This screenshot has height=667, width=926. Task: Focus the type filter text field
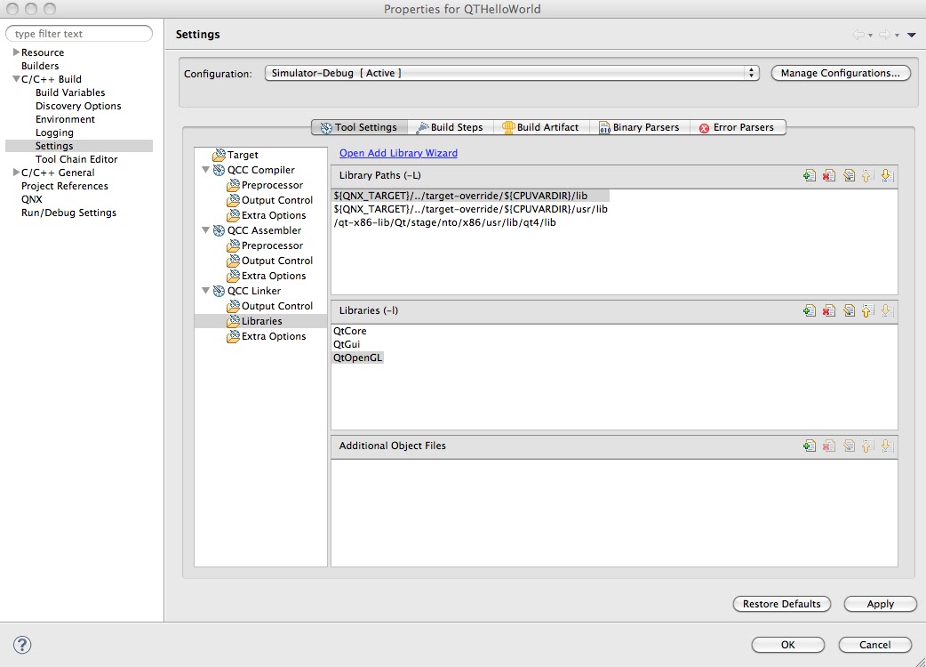[79, 34]
